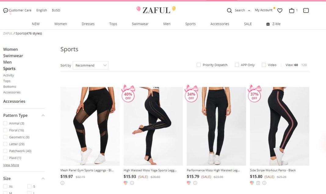Screen dimensions: 326x194
Task: Open Customer Care chat bubble icon
Action: click(5, 10)
